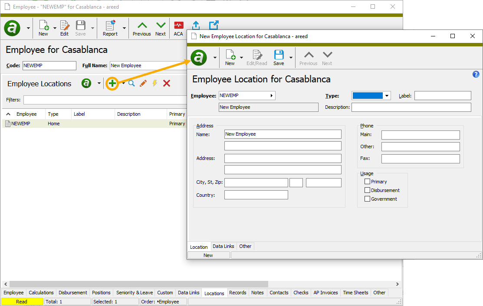Enable the Primary usage checkbox
Screen dimensions: 483x306
pyautogui.click(x=367, y=181)
